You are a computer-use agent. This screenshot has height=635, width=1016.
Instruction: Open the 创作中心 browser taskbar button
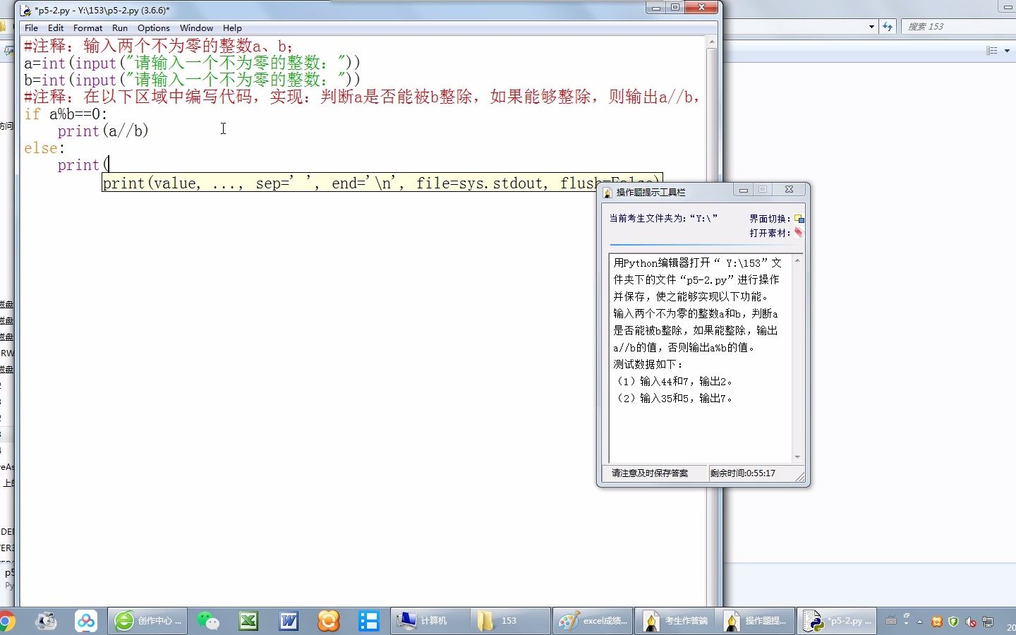click(148, 621)
